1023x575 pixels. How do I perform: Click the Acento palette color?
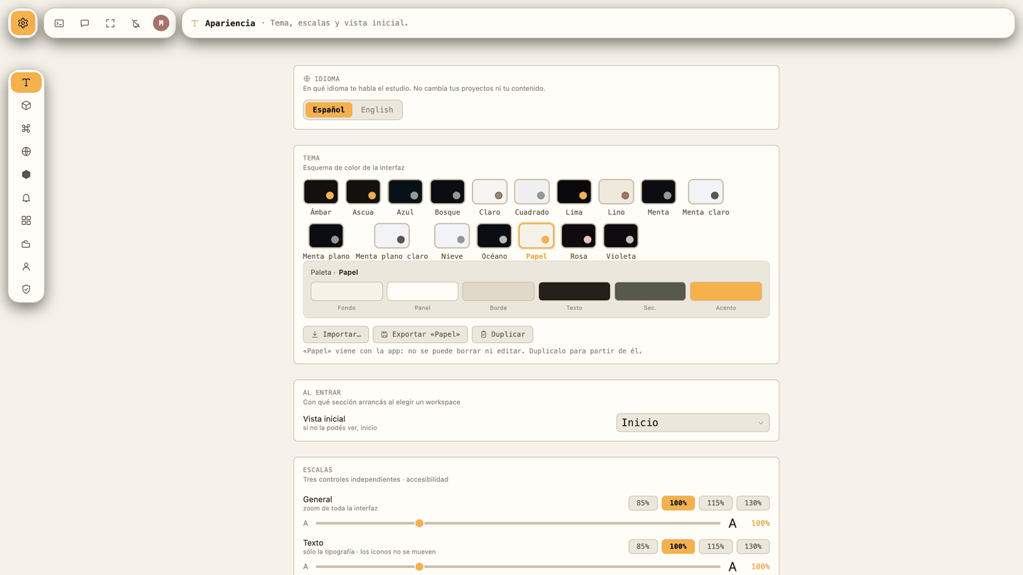(x=726, y=291)
